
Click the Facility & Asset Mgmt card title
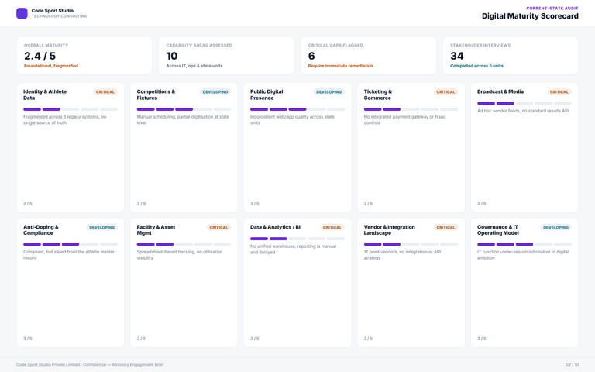[156, 229]
